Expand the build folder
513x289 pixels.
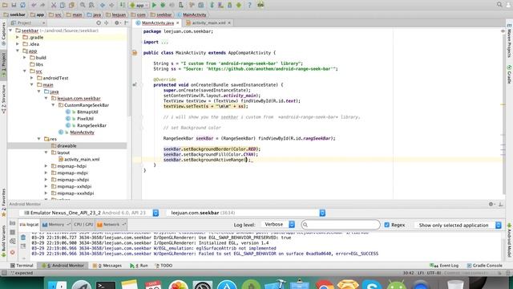25,58
